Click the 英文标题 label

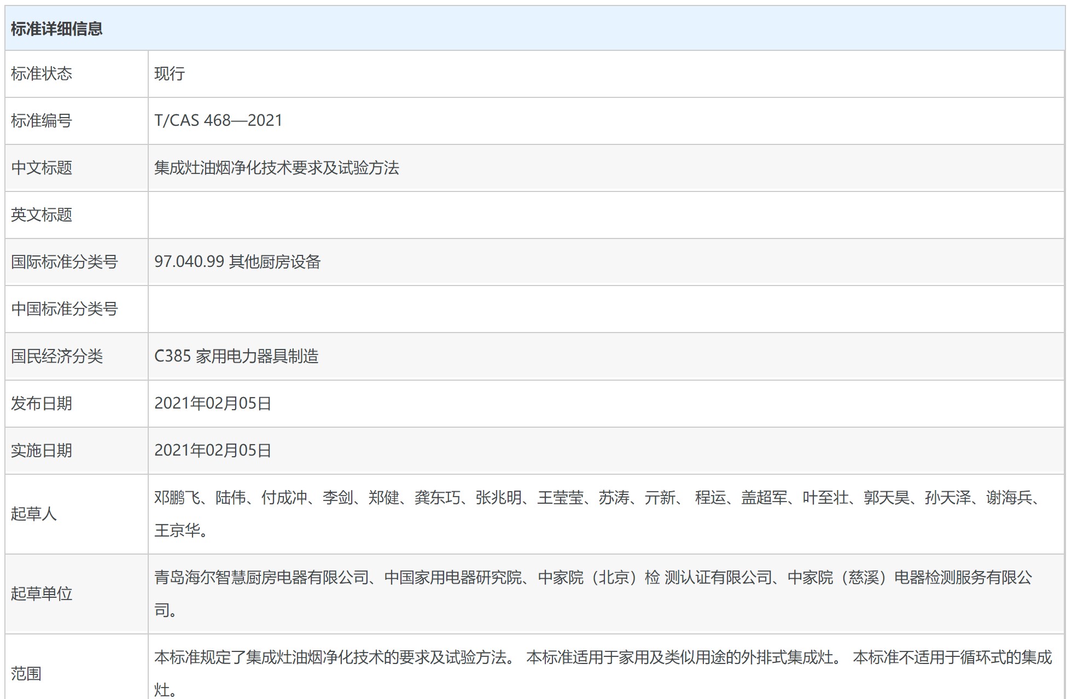[x=42, y=215]
